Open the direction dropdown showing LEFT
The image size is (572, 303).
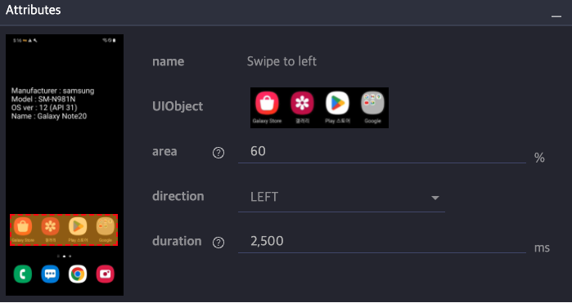coord(341,198)
